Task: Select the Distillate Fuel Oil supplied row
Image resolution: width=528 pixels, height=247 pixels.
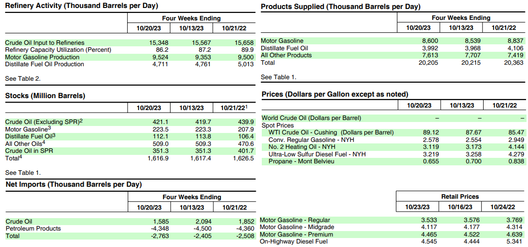Action: point(393,48)
